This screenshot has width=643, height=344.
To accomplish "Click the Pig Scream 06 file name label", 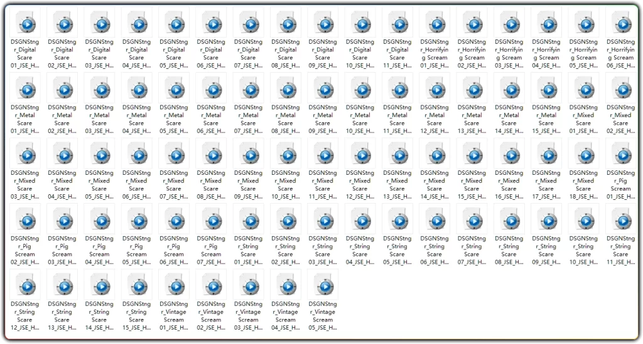I will 174,250.
